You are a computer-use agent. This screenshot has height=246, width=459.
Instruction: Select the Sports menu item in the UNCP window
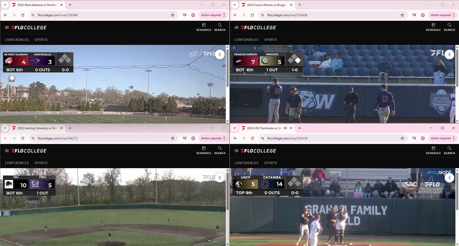(x=270, y=163)
